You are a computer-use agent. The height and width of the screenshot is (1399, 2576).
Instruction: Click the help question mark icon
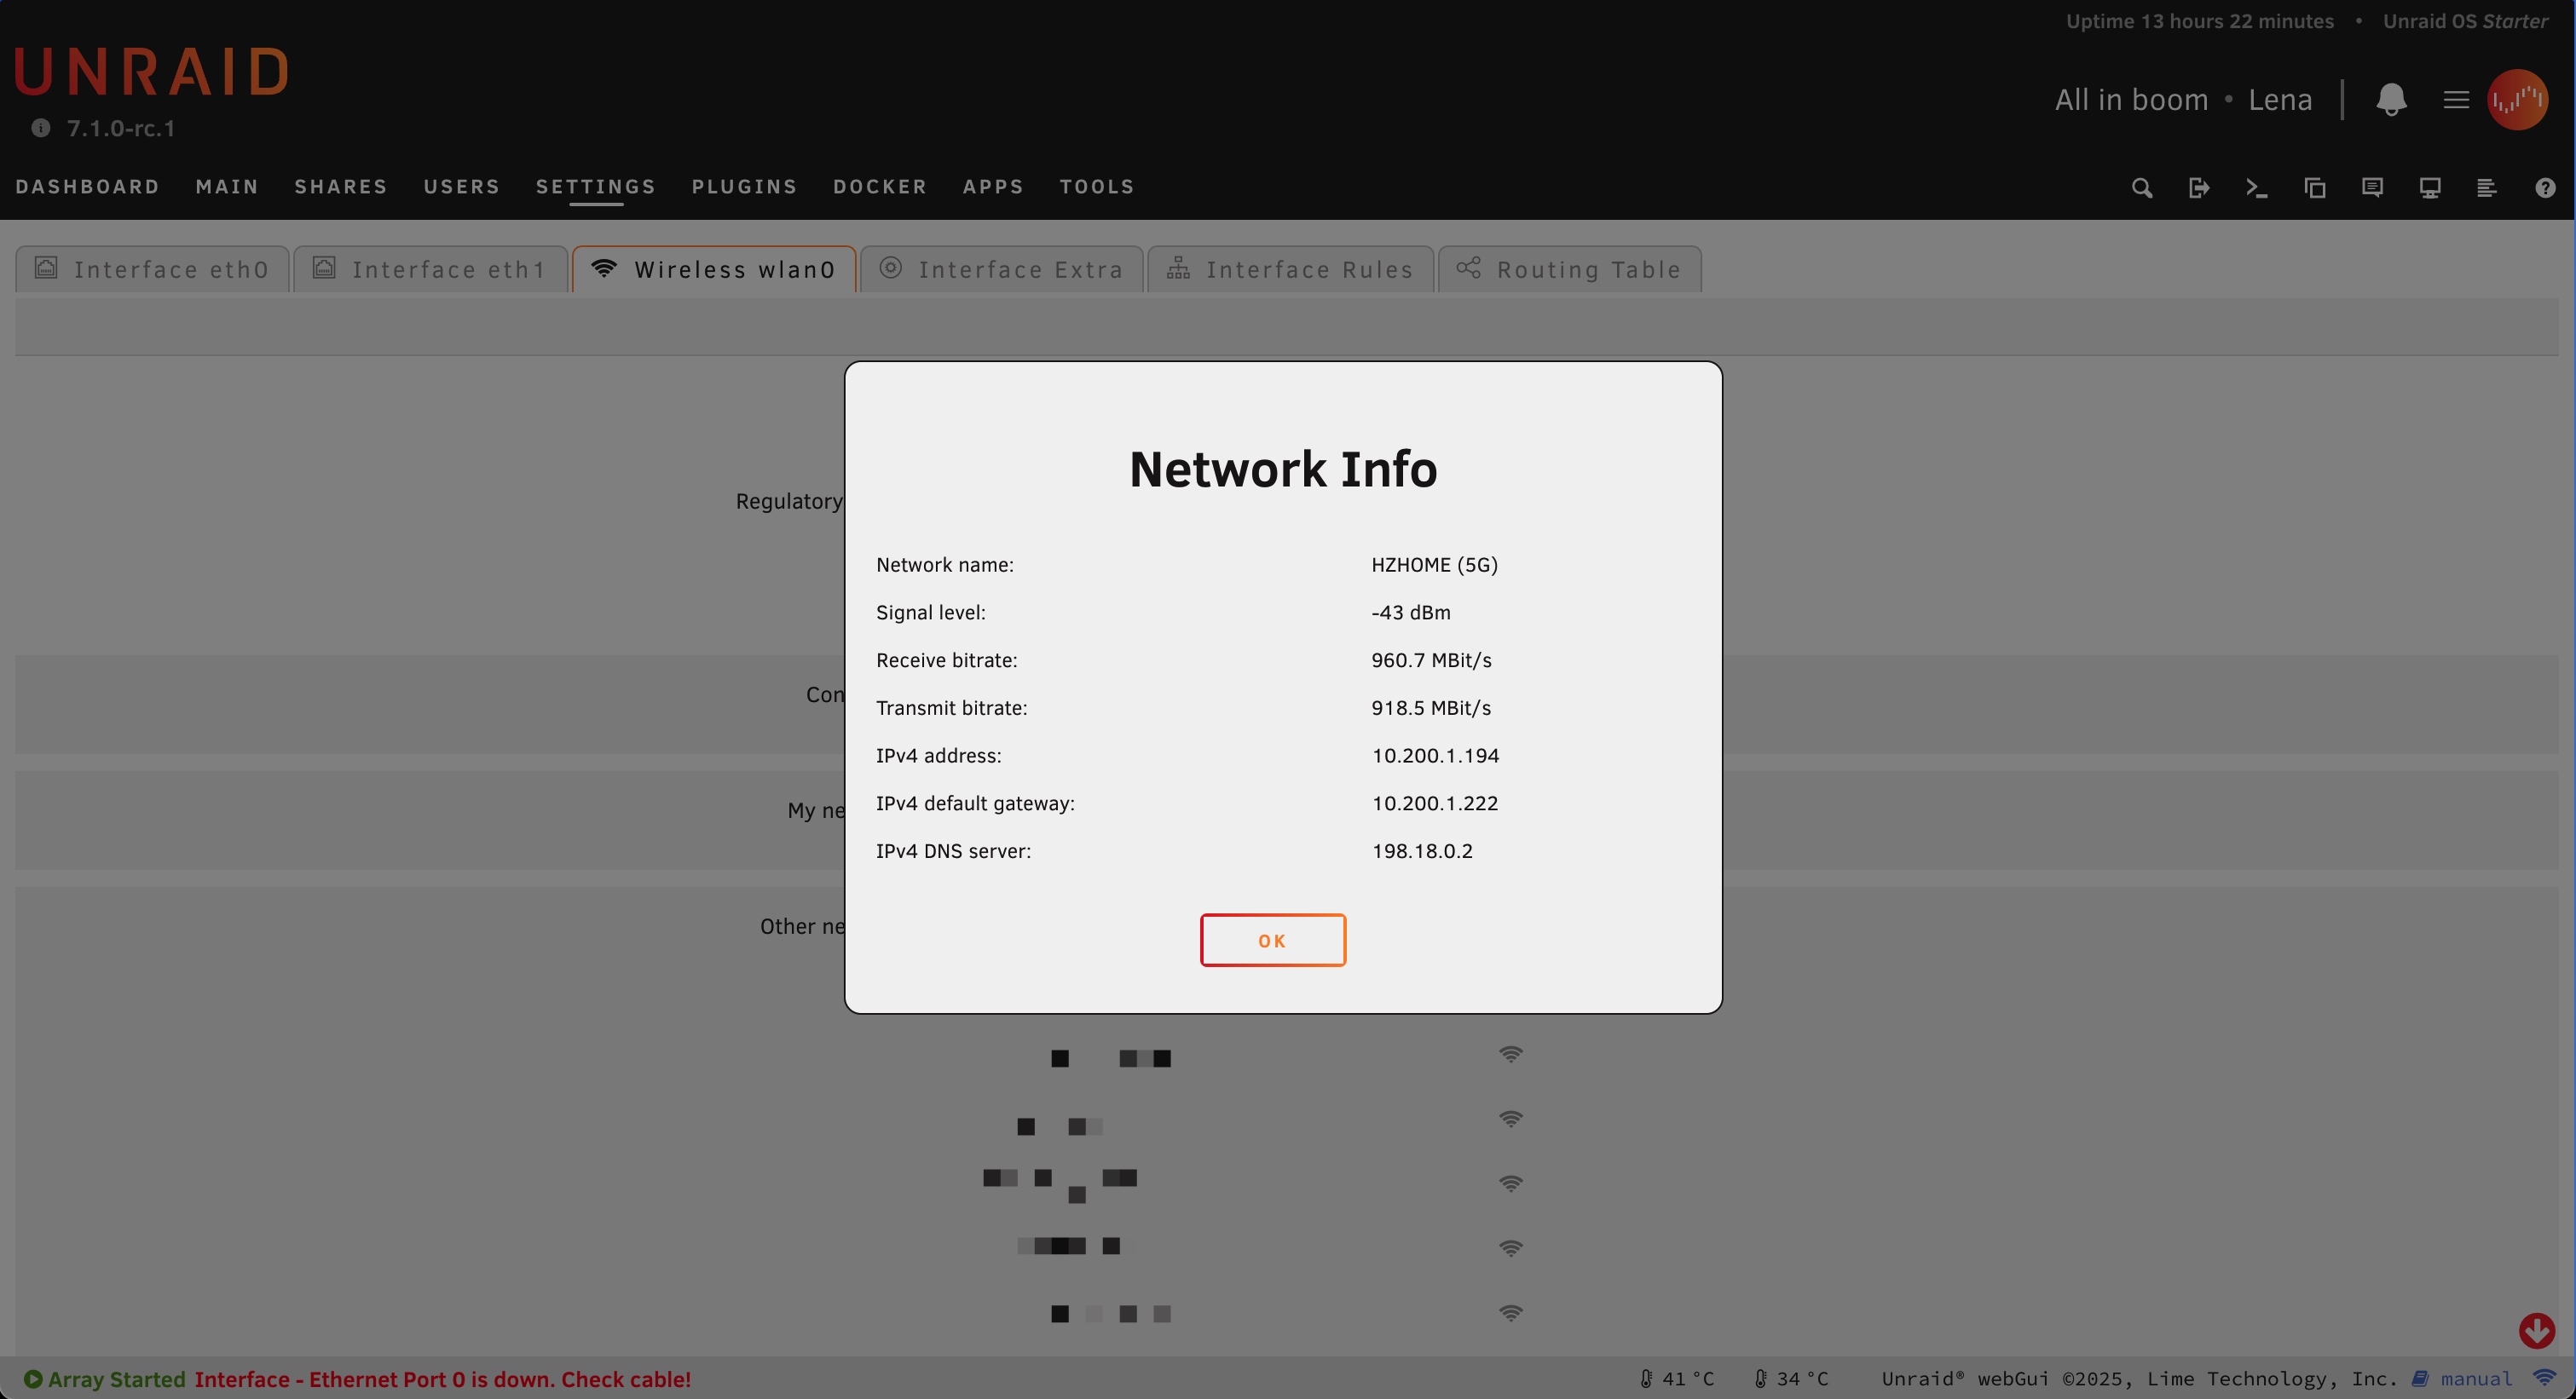pos(2545,187)
